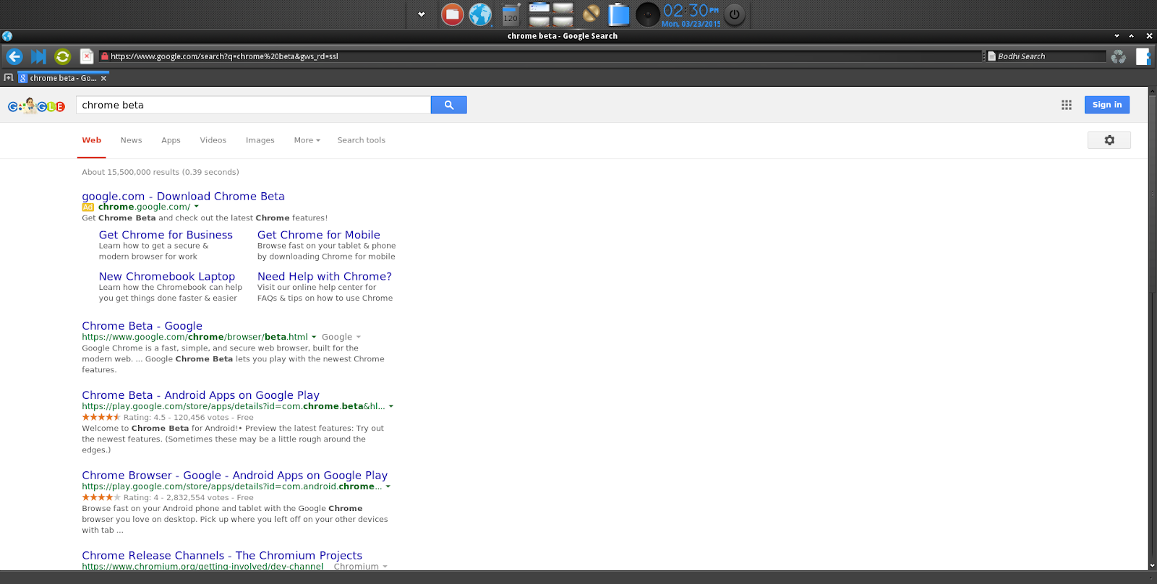This screenshot has width=1157, height=584.
Task: Open Search tools options
Action: [362, 140]
